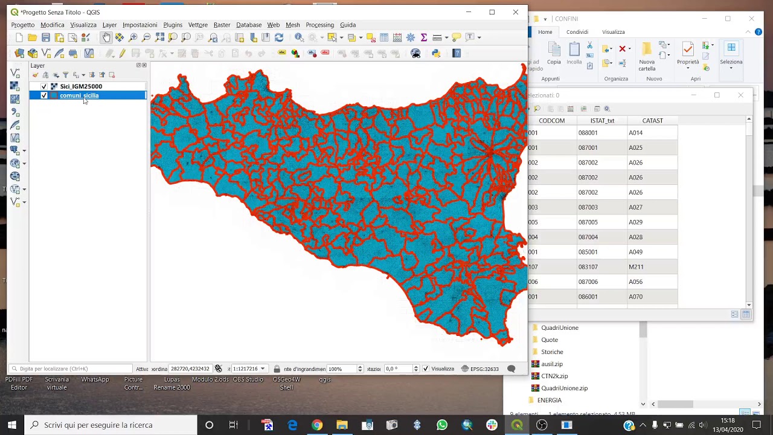
Task: Select the Pan Map hand tool
Action: (x=106, y=37)
